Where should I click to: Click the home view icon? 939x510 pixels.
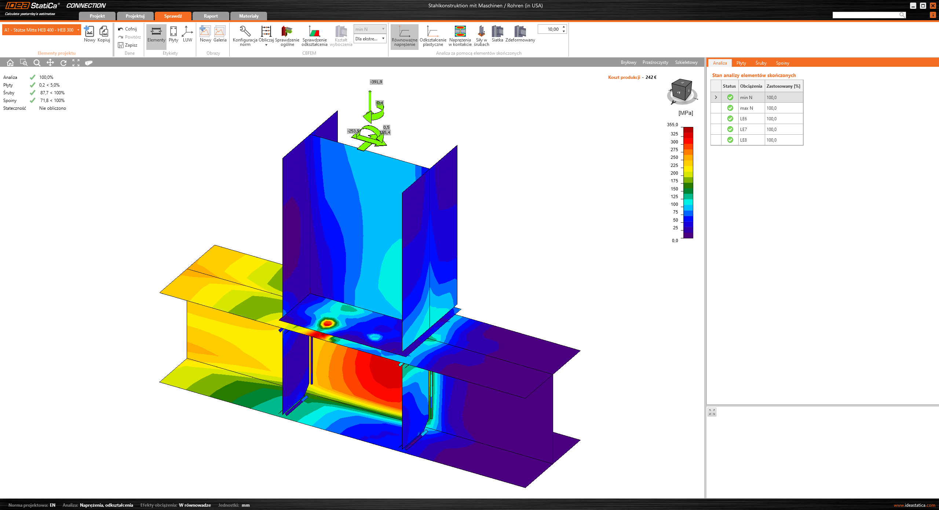(x=10, y=63)
